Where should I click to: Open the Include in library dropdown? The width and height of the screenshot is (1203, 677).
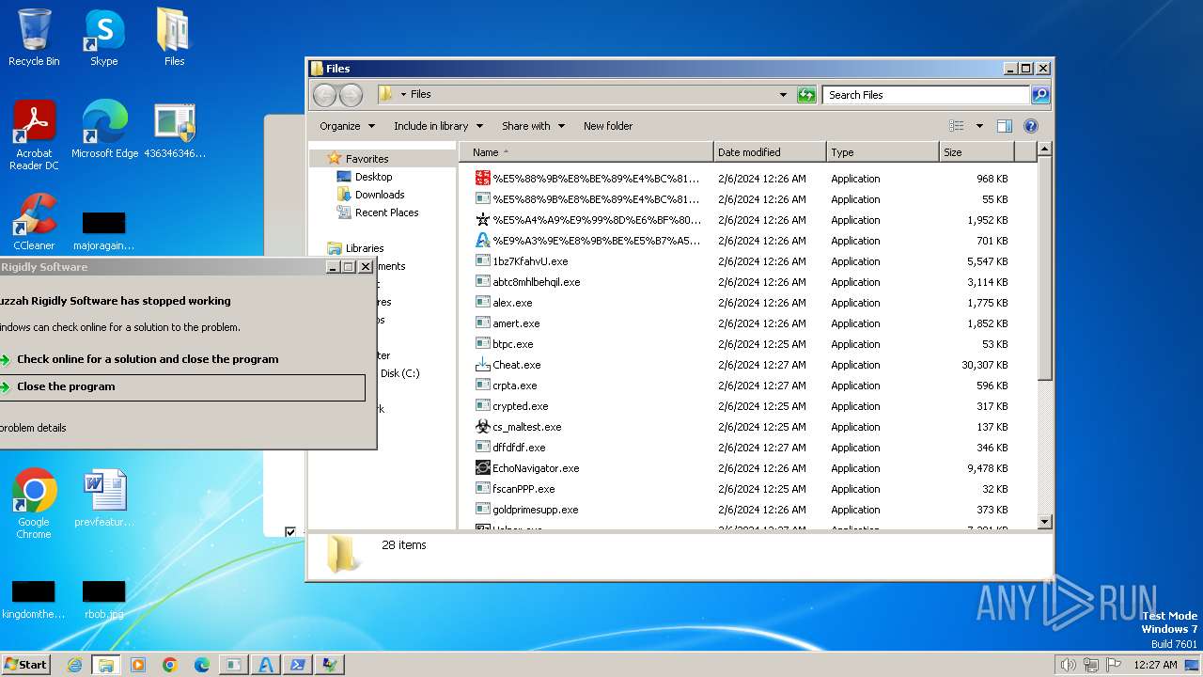438,126
